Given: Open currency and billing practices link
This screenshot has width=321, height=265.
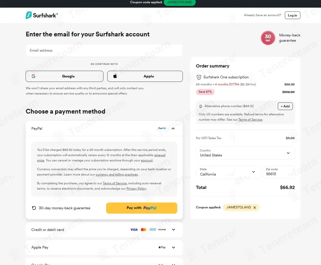Looking at the screenshot, I should coord(117,175).
